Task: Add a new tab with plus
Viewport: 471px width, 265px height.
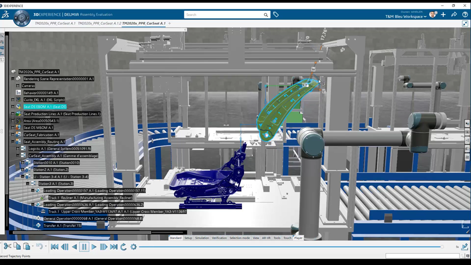Action: click(x=169, y=24)
